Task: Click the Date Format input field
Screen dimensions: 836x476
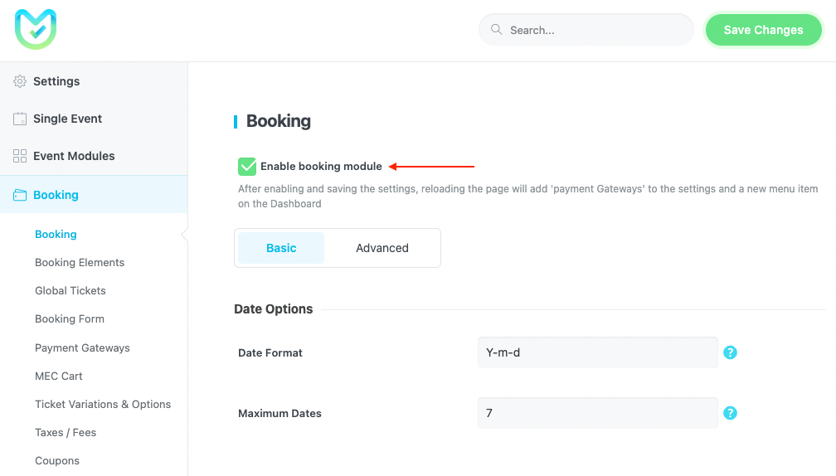Action: click(597, 352)
